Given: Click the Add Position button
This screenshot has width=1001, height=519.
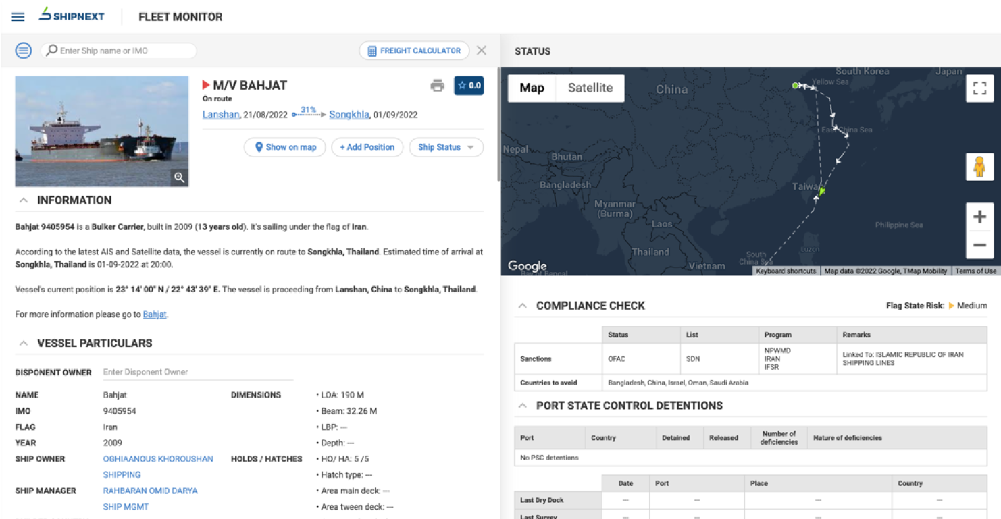Looking at the screenshot, I should pyautogui.click(x=367, y=147).
